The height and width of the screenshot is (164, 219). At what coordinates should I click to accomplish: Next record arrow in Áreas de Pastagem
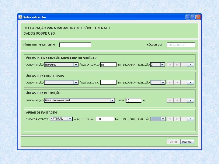(177, 119)
